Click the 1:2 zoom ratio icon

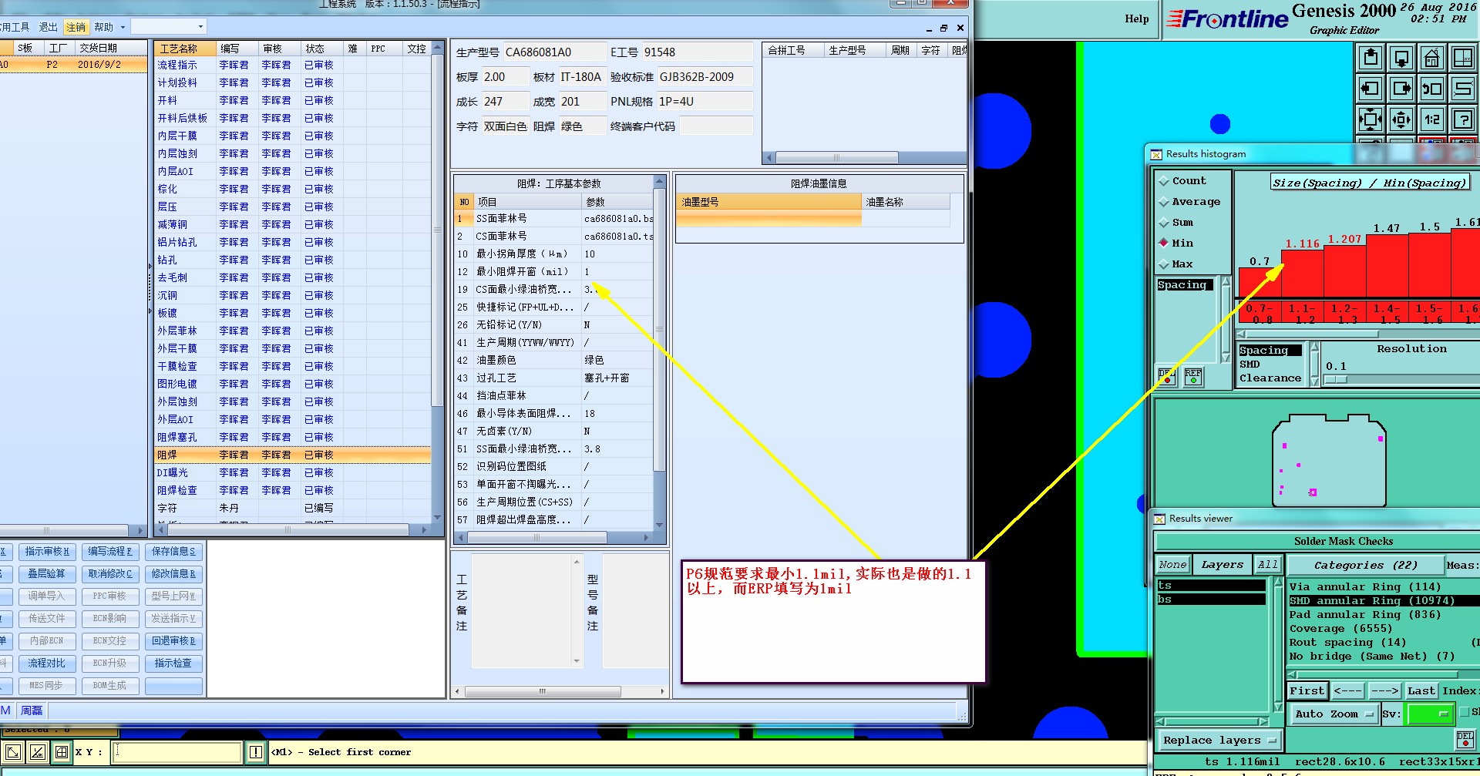[x=1432, y=119]
